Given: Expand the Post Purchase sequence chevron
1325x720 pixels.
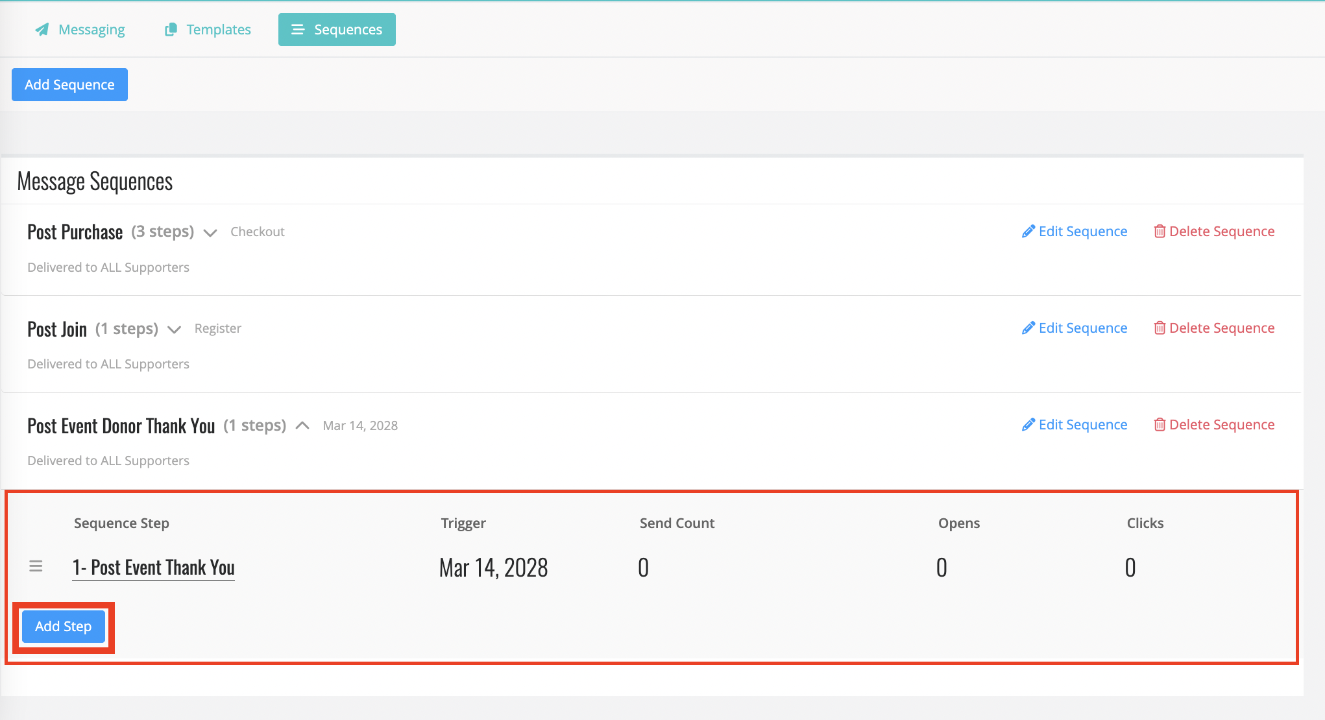Looking at the screenshot, I should pyautogui.click(x=210, y=233).
